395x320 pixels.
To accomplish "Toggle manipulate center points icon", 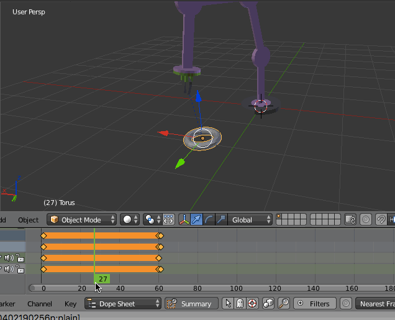I will (168, 220).
